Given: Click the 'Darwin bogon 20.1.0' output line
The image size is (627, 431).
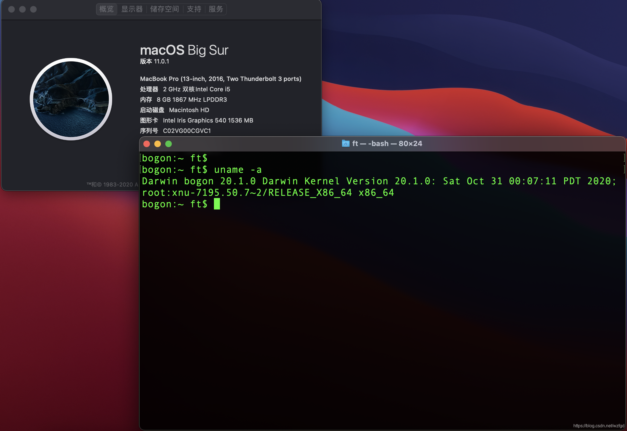Looking at the screenshot, I should pyautogui.click(x=379, y=181).
